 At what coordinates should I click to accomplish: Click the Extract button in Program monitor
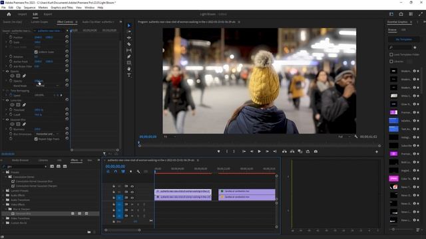292,151
